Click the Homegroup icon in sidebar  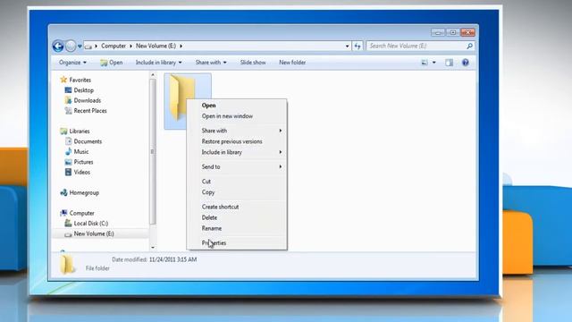click(x=63, y=192)
